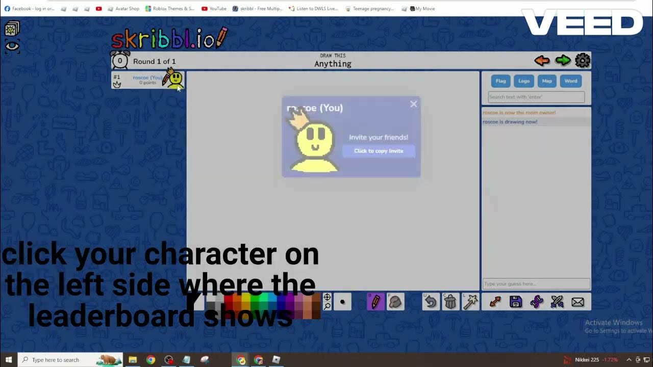Close the roscoe invite popup

pos(413,104)
